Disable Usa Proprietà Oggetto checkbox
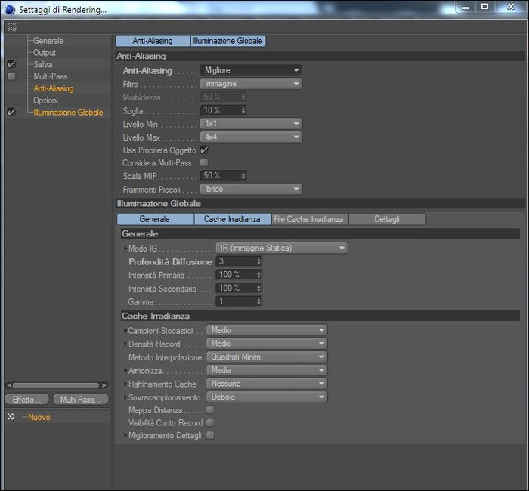 click(204, 150)
